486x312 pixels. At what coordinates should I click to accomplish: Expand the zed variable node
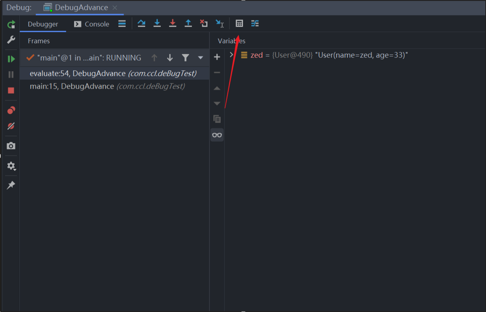click(231, 55)
